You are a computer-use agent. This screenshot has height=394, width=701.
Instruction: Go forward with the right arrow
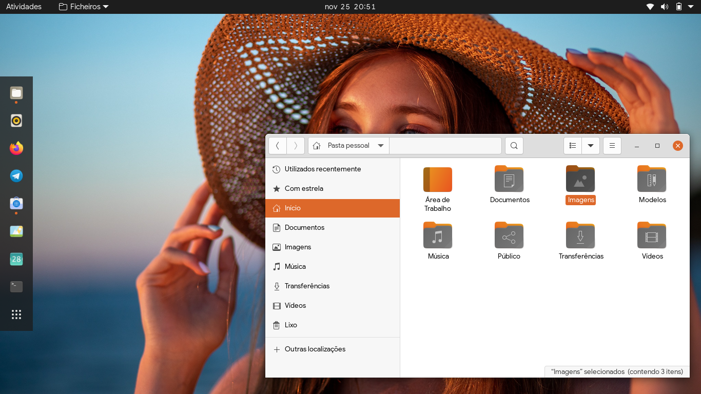coord(296,146)
